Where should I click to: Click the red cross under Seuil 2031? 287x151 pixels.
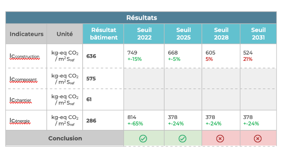tap(257, 139)
